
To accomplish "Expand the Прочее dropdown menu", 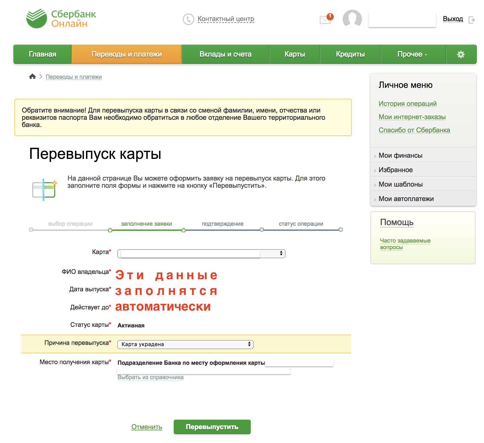I will 413,54.
